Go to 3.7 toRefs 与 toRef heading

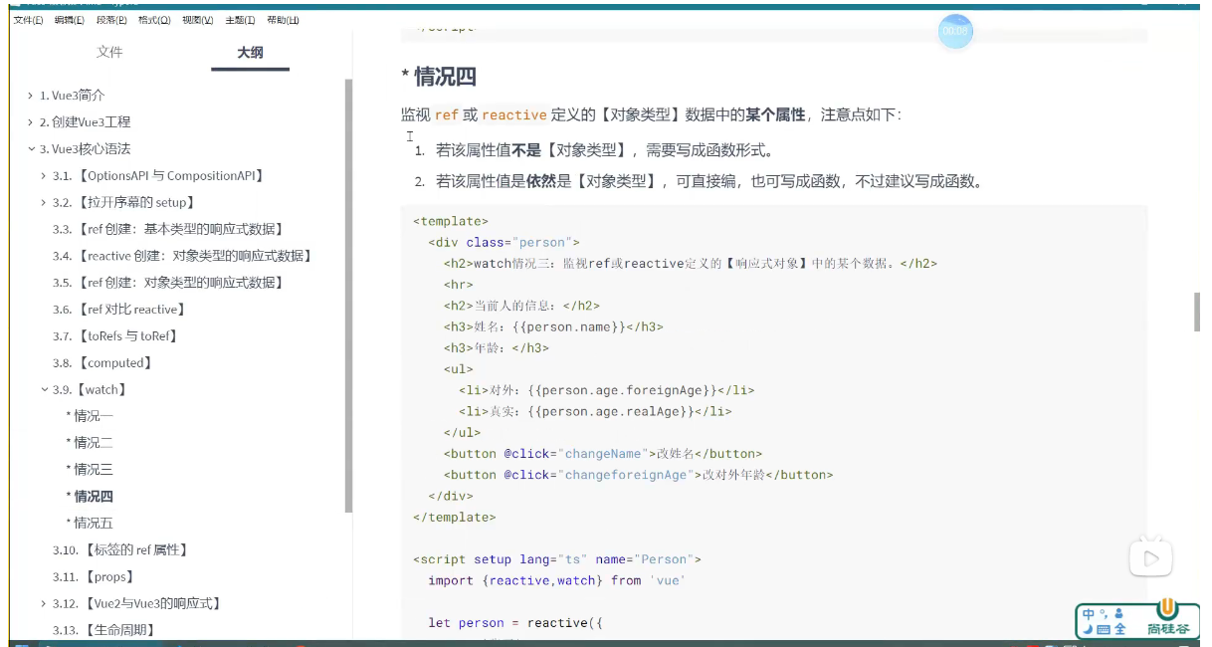click(x=117, y=336)
